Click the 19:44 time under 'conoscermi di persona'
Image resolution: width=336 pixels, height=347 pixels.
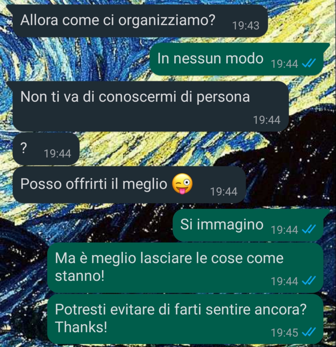[267, 120]
